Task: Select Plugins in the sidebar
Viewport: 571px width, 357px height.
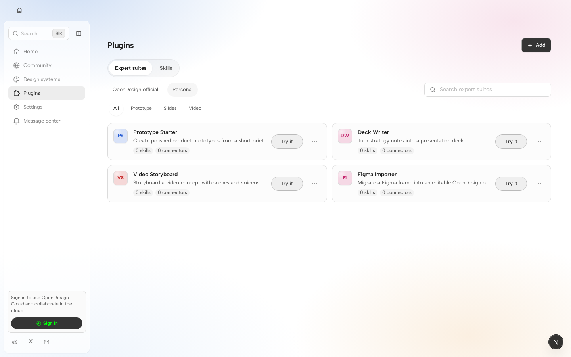Action: (47, 93)
